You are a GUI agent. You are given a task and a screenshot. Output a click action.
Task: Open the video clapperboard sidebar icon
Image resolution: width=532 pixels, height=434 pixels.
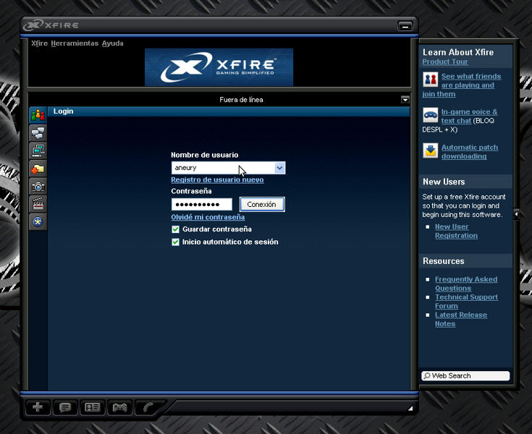(x=38, y=204)
